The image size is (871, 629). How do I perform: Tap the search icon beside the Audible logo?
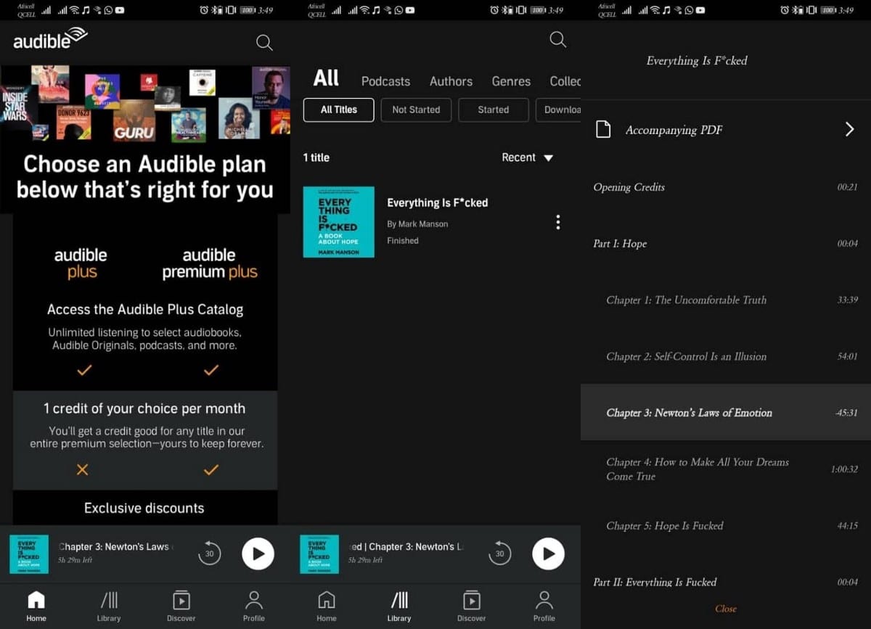coord(264,43)
